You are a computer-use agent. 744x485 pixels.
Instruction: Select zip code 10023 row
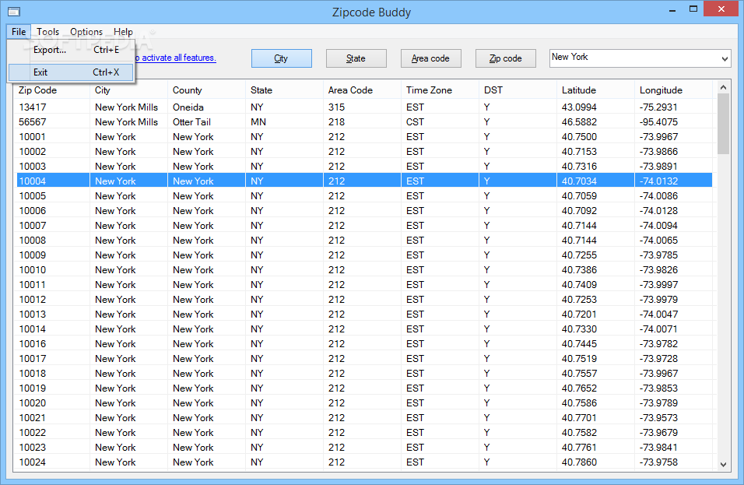click(x=364, y=447)
